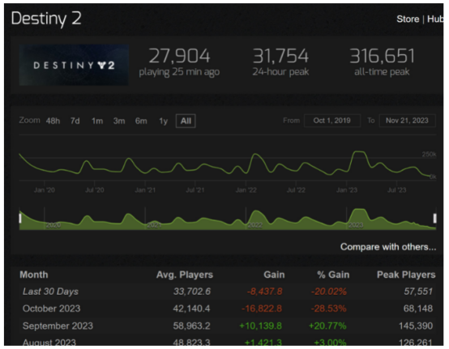Click the -20.02% gain percentage
The width and height of the screenshot is (449, 349).
pyautogui.click(x=329, y=292)
